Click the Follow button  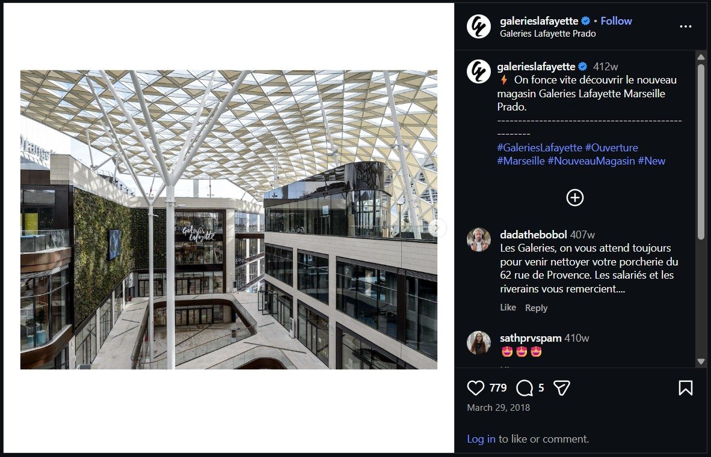(x=616, y=20)
